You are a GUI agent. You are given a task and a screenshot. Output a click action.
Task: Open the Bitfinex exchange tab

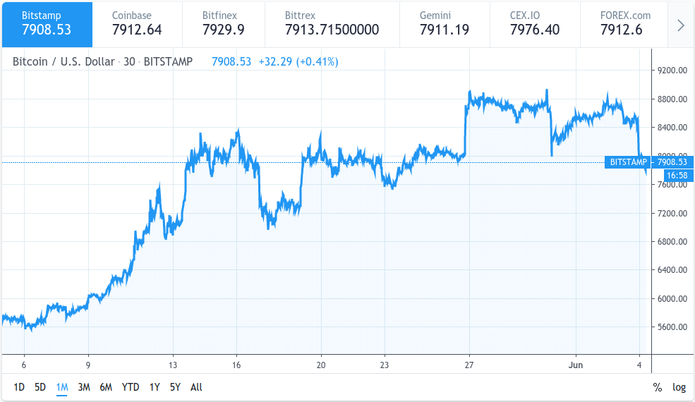click(224, 24)
